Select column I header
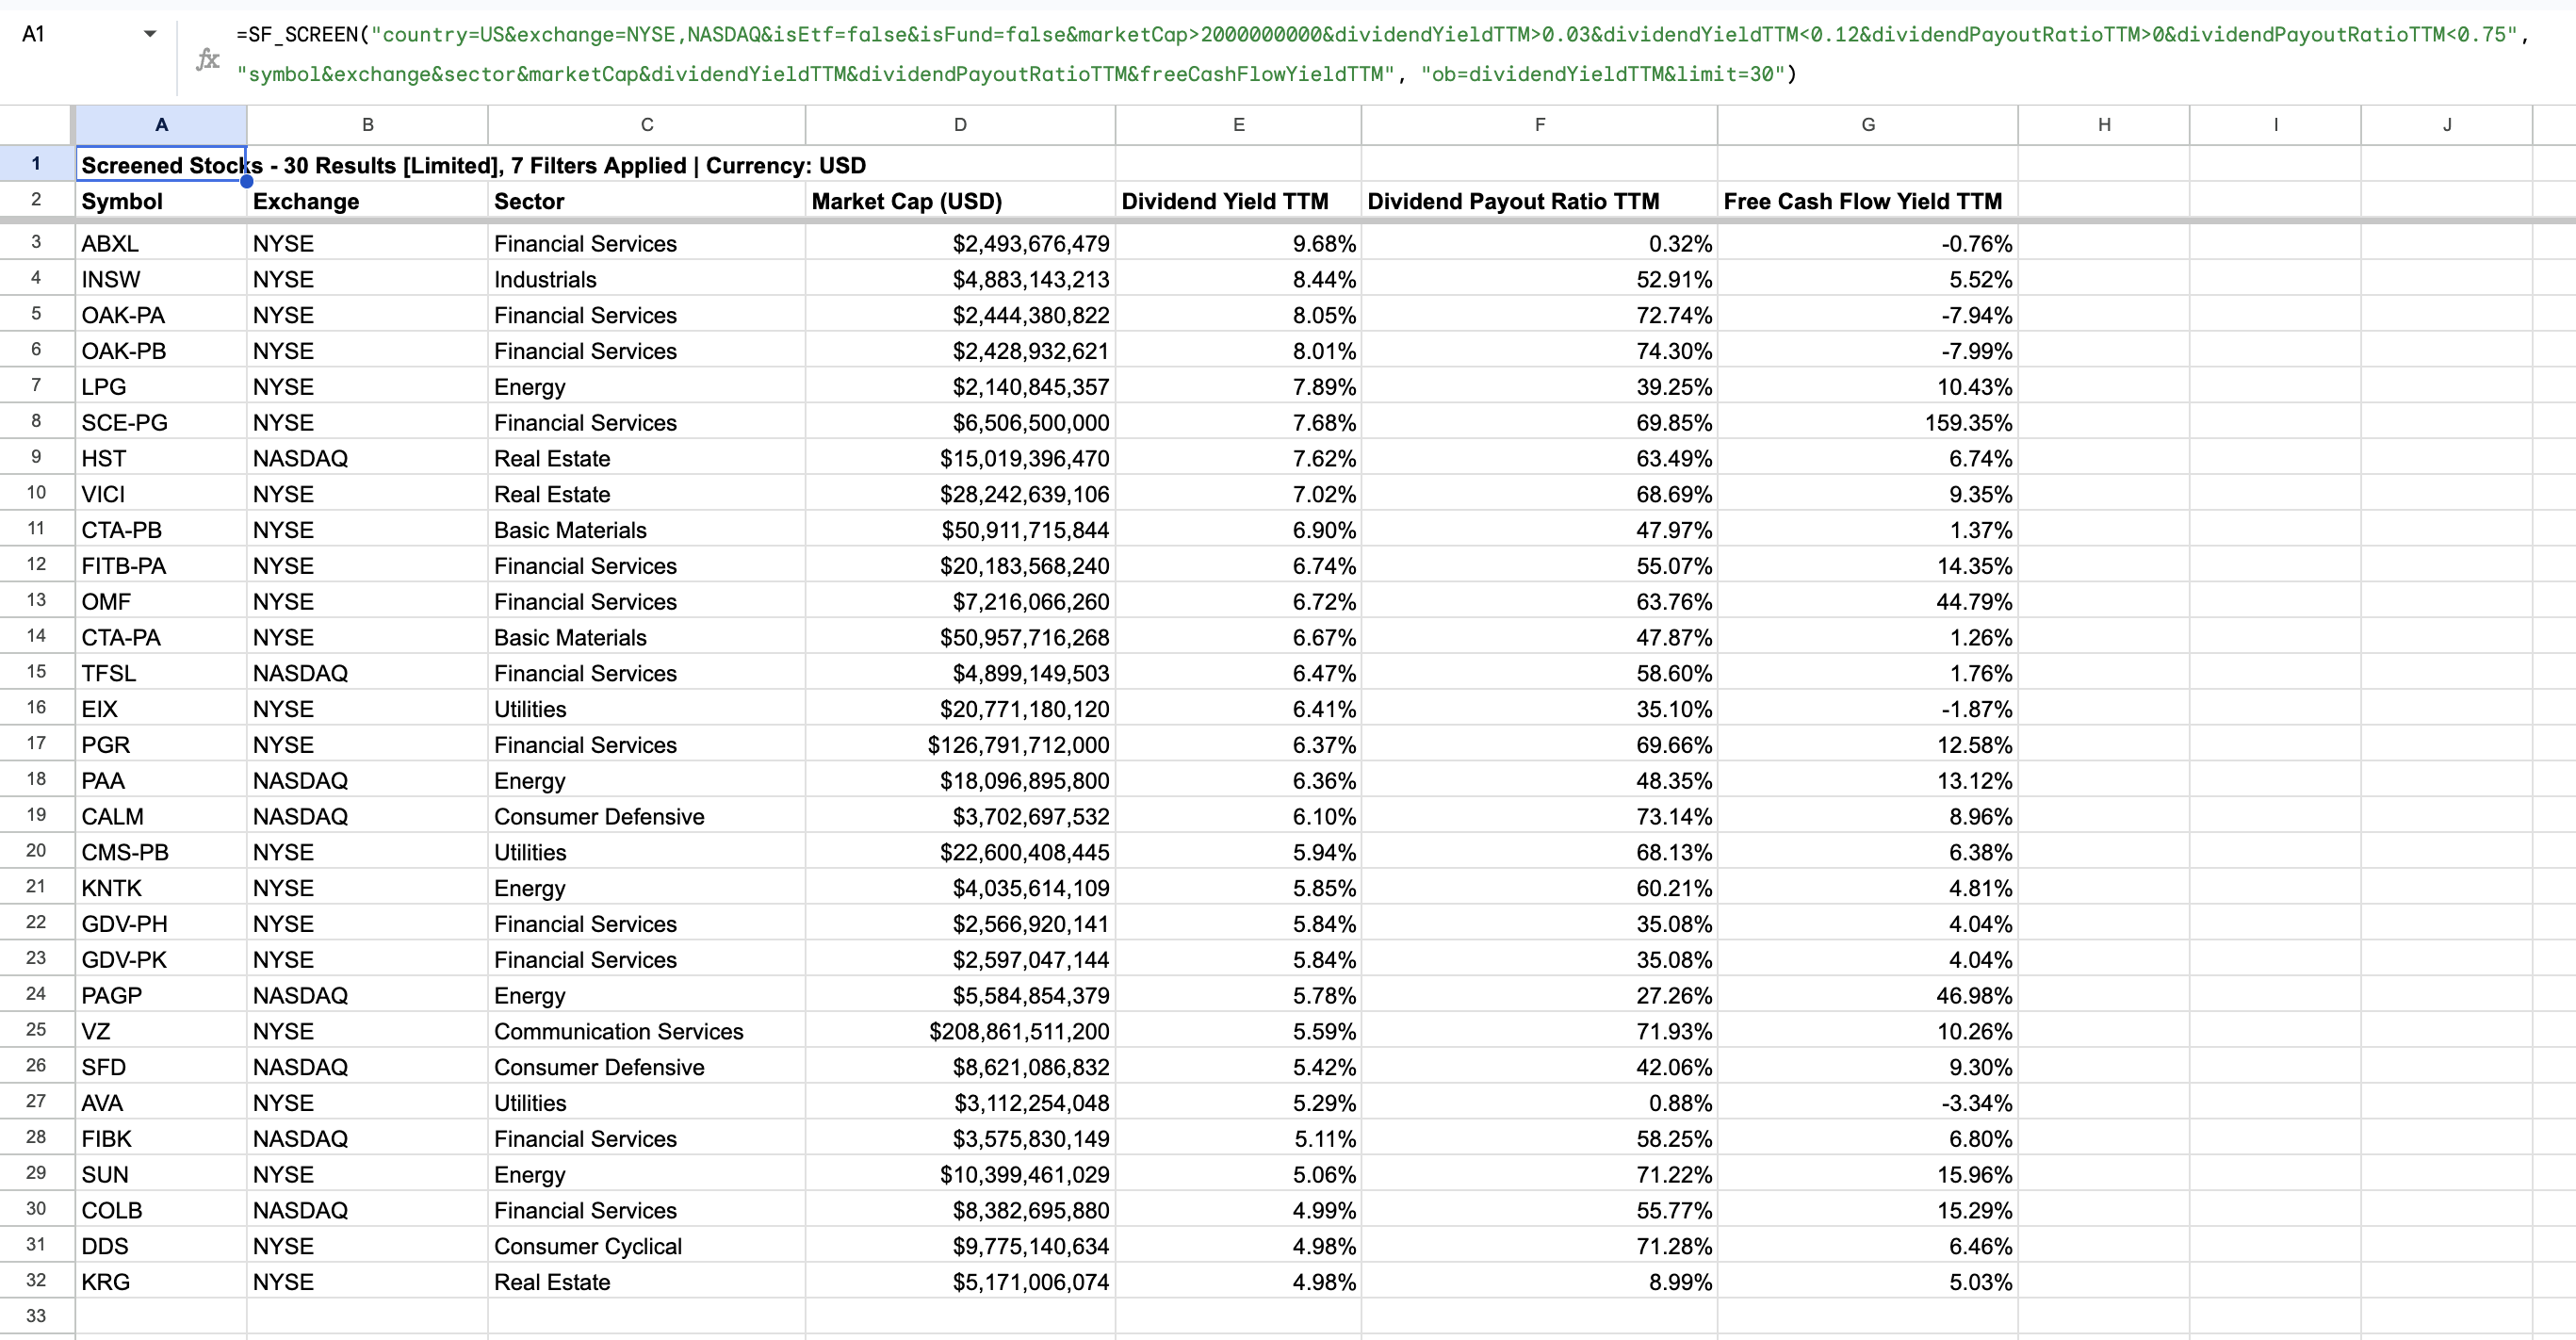2576x1340 pixels. click(2275, 125)
